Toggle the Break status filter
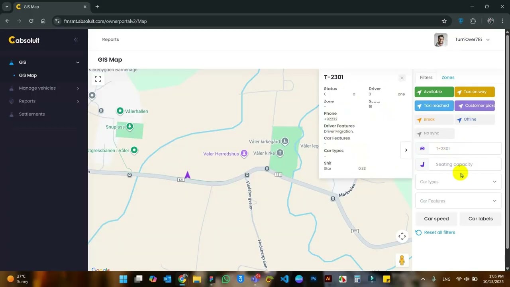 [x=434, y=120]
